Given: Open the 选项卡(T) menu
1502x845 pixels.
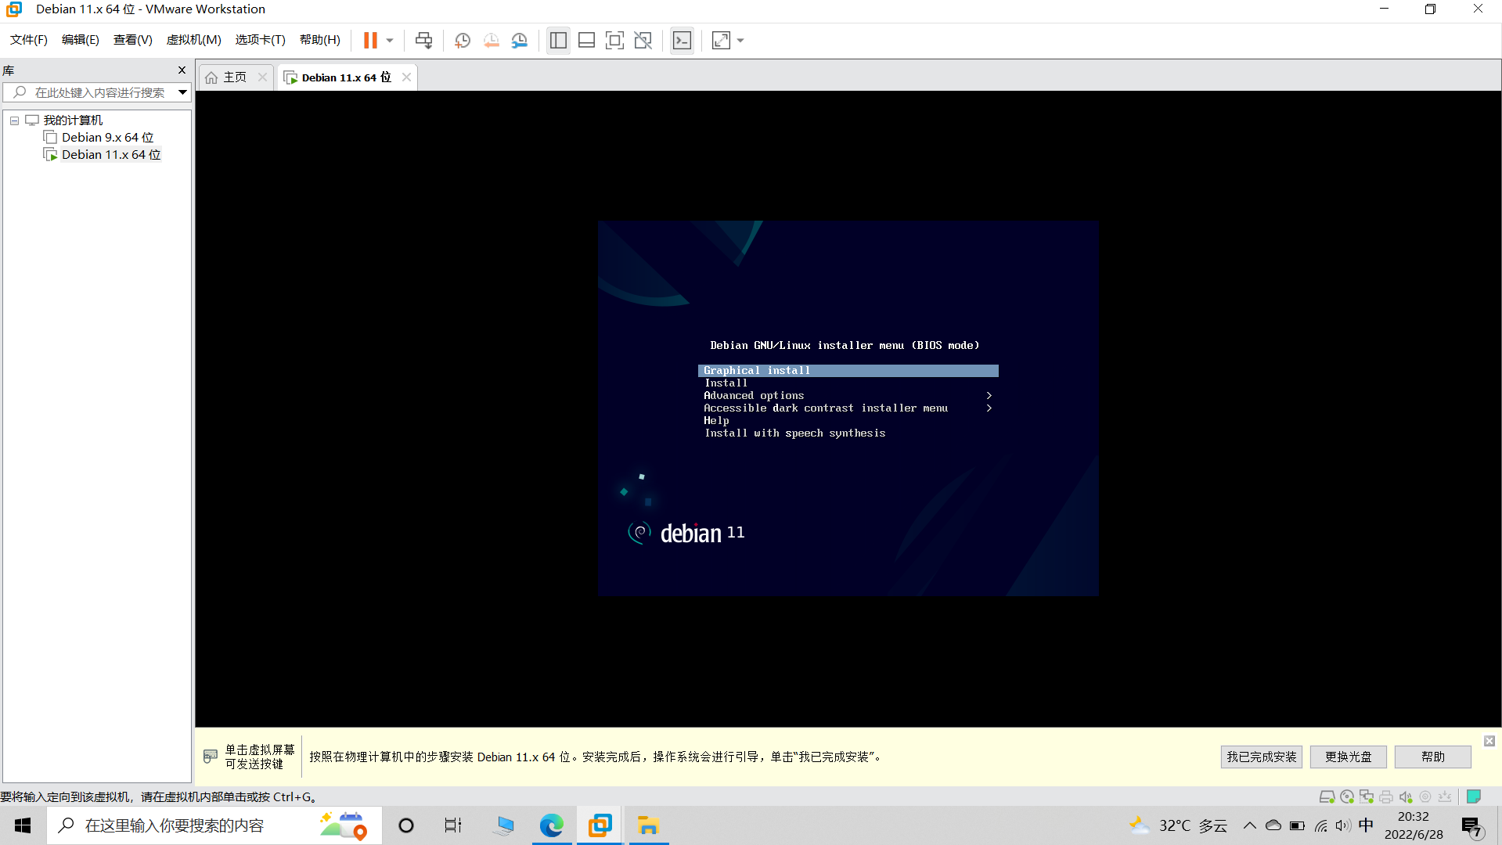Looking at the screenshot, I should [260, 40].
